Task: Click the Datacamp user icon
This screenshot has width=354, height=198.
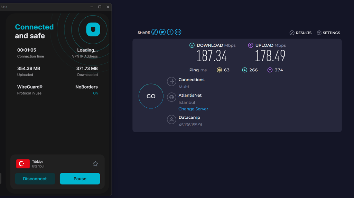Action: (x=171, y=119)
